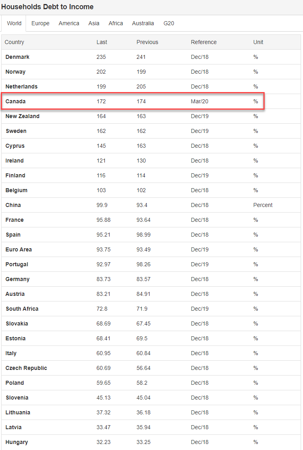This screenshot has height=450, width=303.
Task: Select the Australia tab
Action: [143, 23]
